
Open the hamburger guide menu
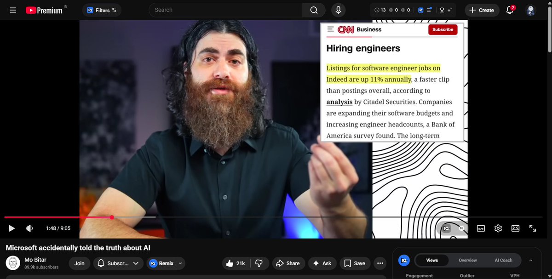pos(13,10)
